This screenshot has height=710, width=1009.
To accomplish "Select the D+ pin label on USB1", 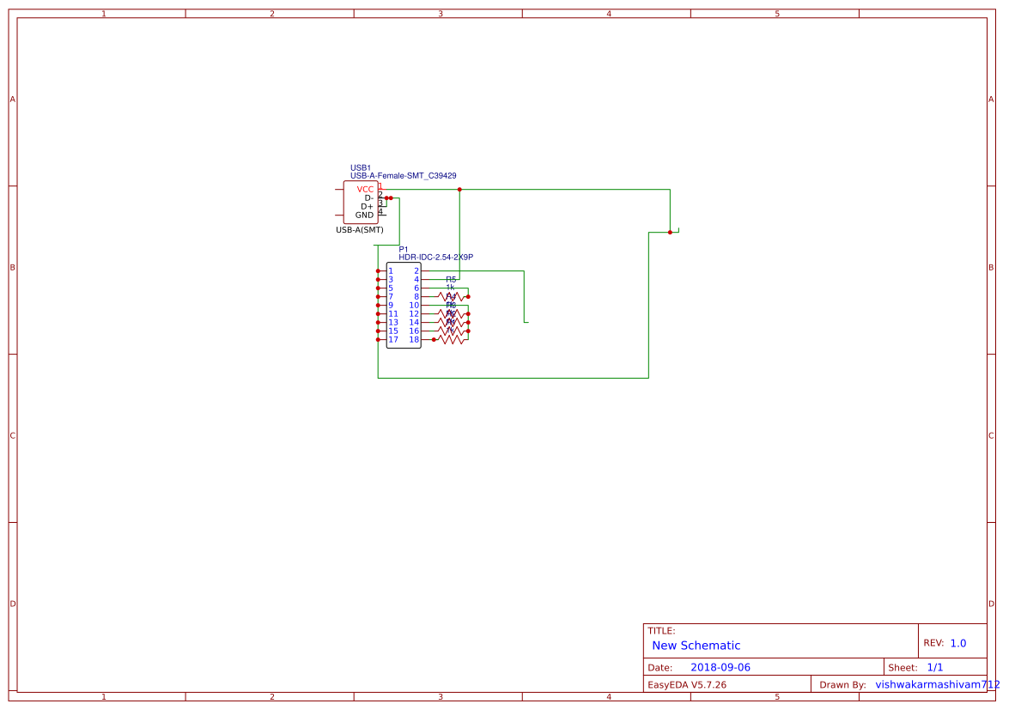I will pos(367,206).
